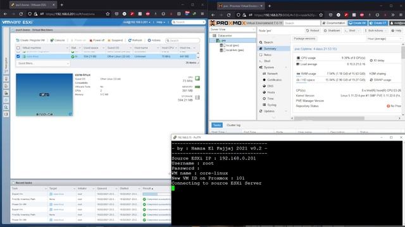Bookmark the ESXi page with star icon
405x227 pixels.
tap(108, 14)
